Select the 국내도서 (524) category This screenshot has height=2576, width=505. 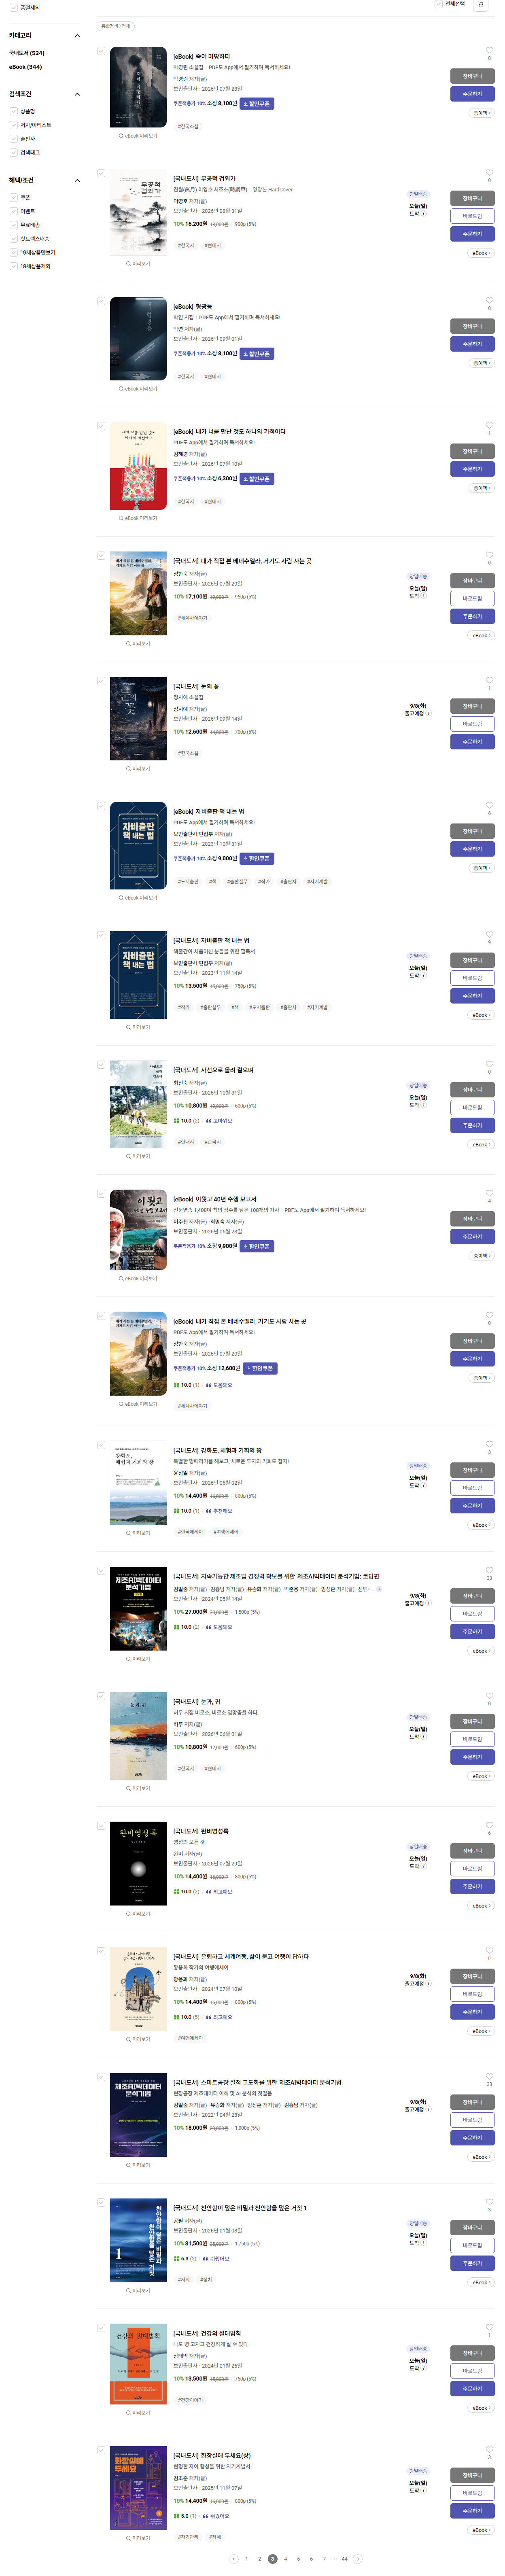pos(27,53)
